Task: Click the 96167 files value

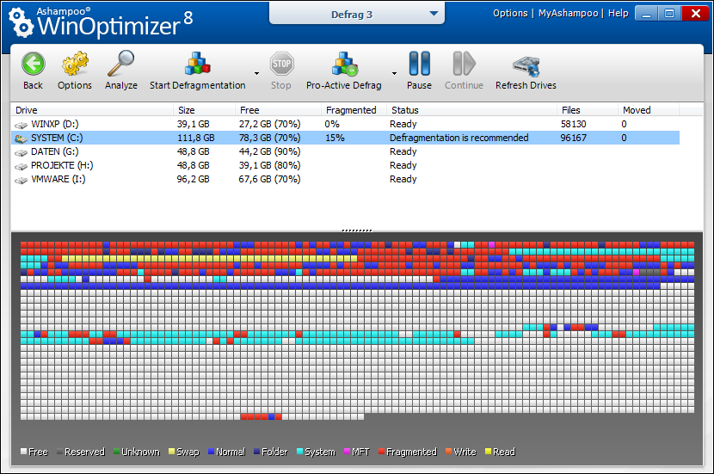Action: [x=573, y=138]
